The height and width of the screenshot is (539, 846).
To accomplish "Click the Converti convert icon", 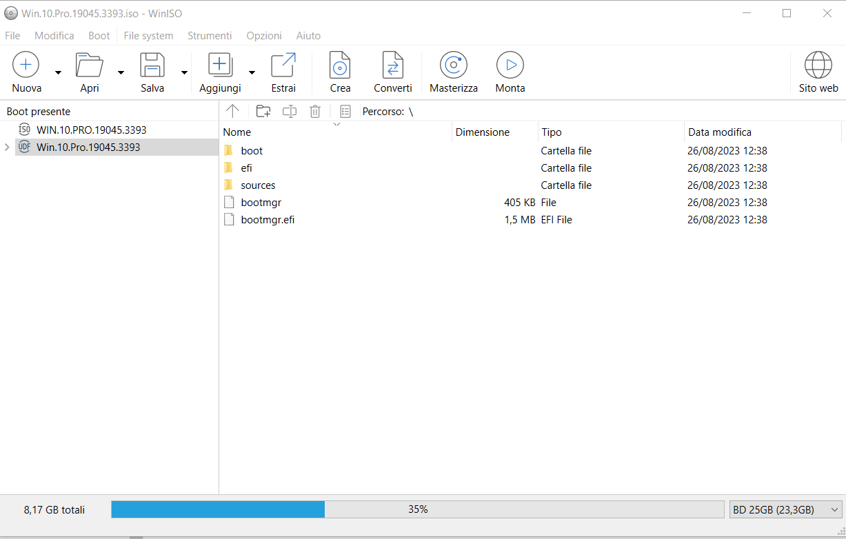I will (x=393, y=65).
